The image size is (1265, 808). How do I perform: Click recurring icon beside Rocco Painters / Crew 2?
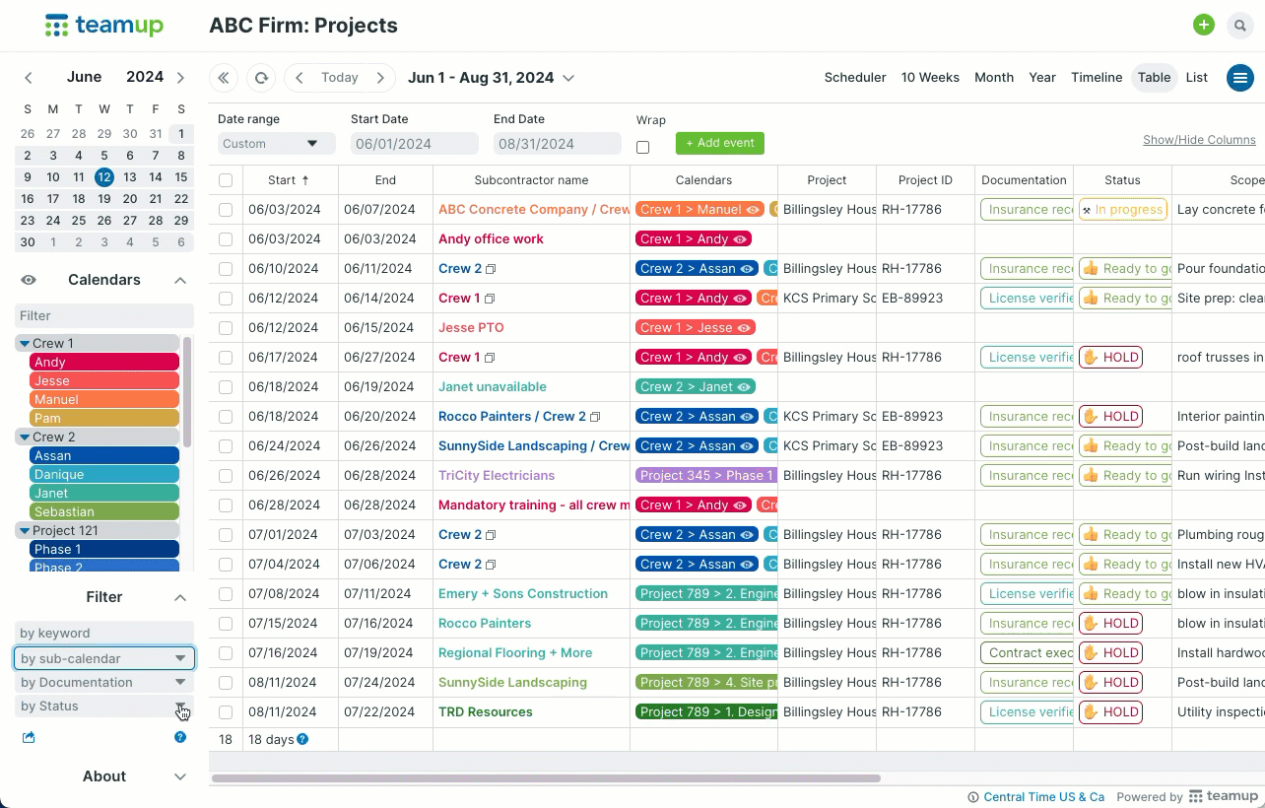coord(595,417)
